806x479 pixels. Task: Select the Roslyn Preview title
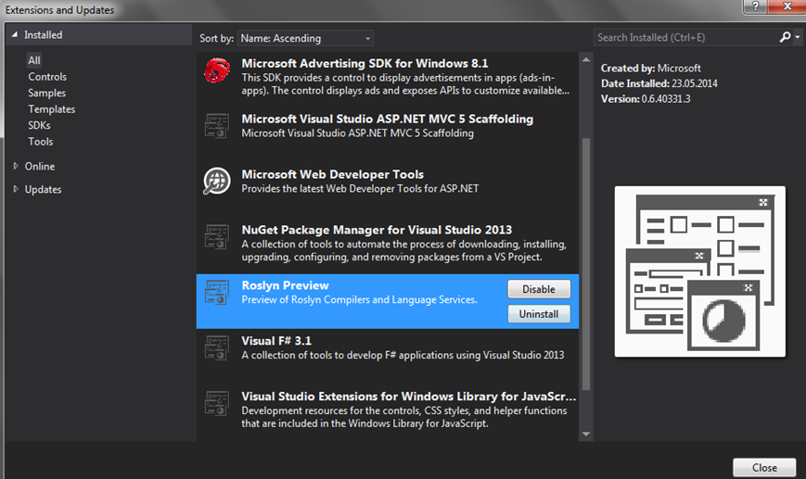coord(285,285)
